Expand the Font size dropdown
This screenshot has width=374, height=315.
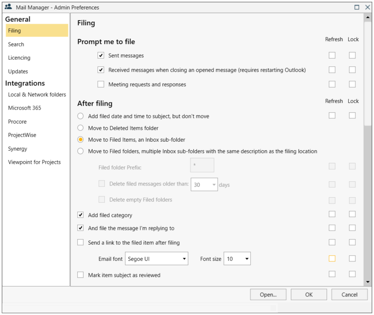(237, 259)
